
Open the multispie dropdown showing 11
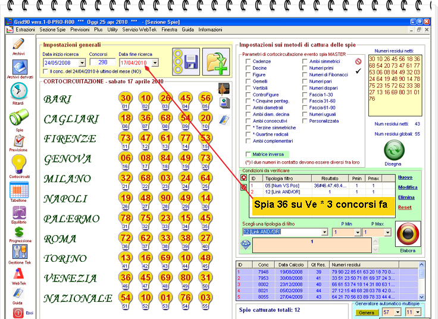pos(418,312)
